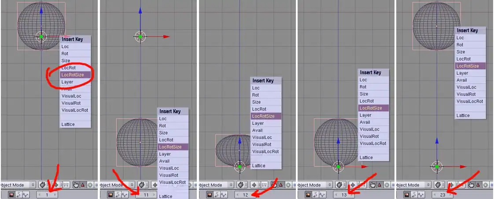The image size is (494, 199).
Task: Click the pivot crosshair icon in frame 12 view
Action: [255, 185]
